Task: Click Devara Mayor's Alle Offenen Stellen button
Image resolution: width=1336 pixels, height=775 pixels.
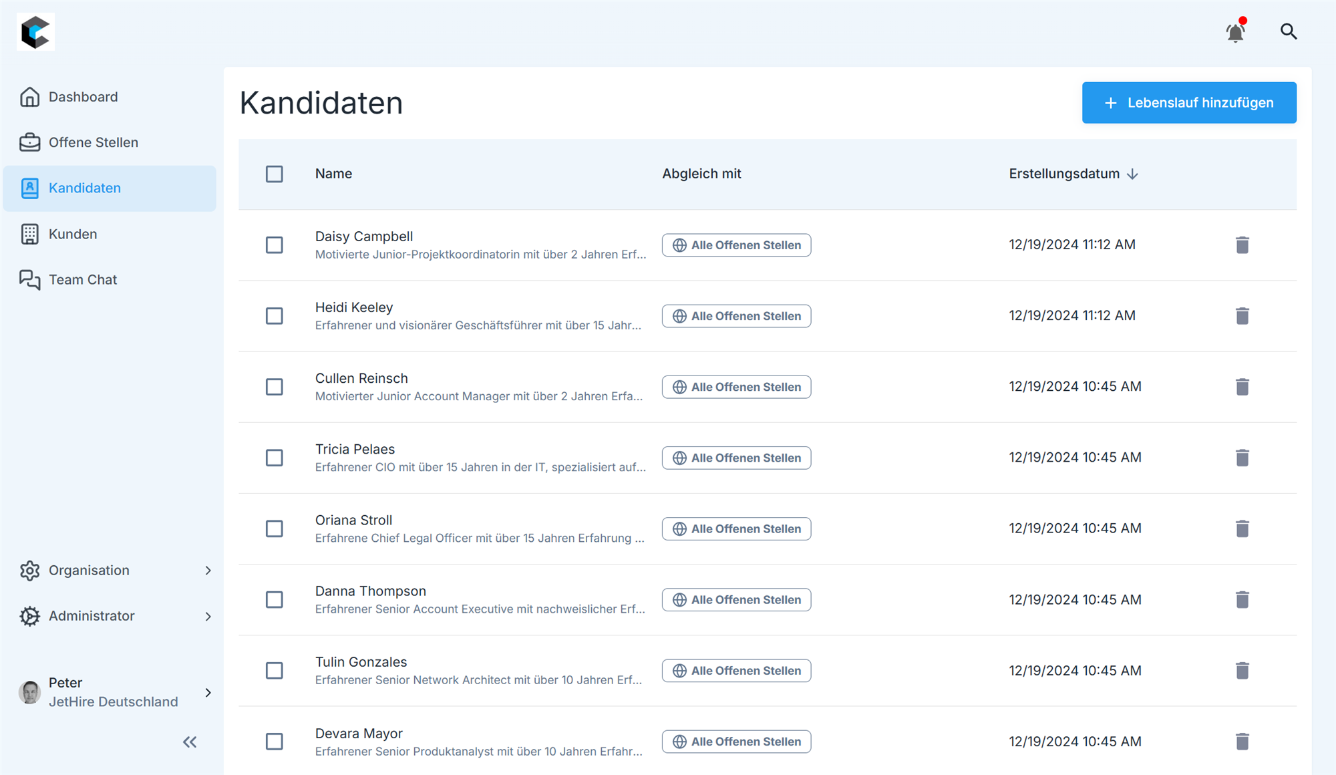Action: [736, 742]
